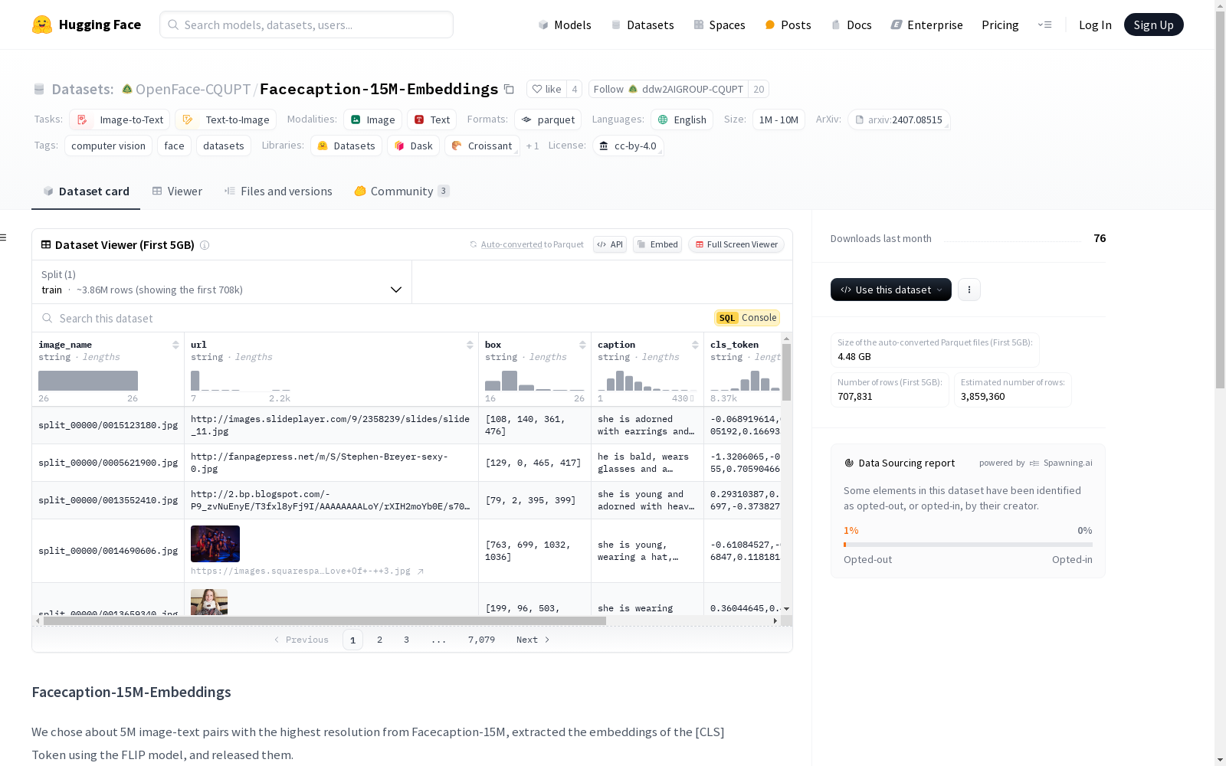Open the Files and versions tab
Screen dimensions: 1226x766
coord(278,191)
